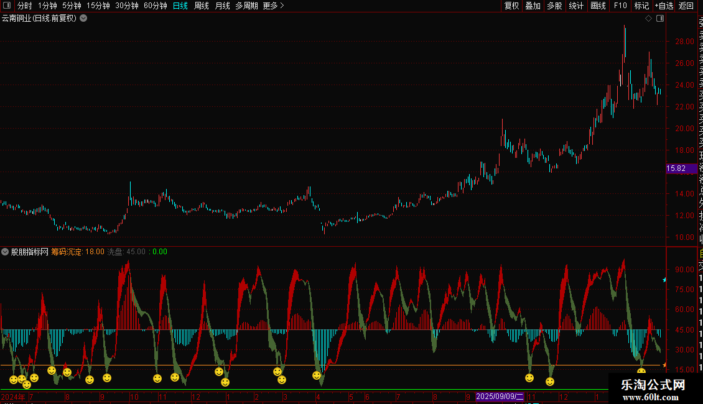Select the 60分钟 period
Viewport: 703px width, 404px height.
(156, 6)
